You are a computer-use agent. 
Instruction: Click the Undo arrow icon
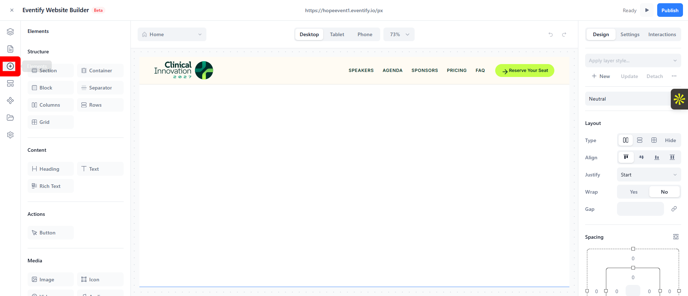[551, 34]
